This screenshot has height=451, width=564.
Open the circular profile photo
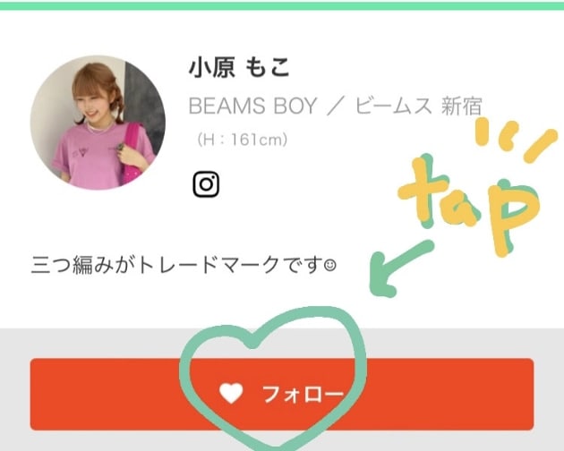tap(98, 123)
